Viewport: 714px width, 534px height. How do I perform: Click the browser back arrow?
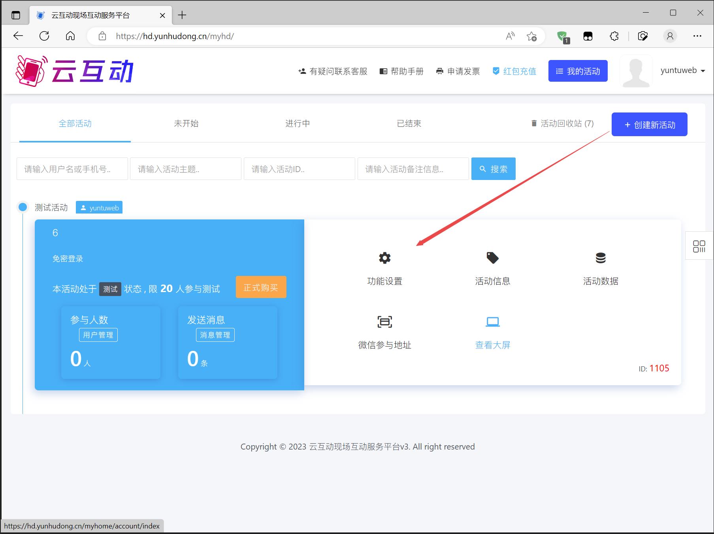pyautogui.click(x=18, y=36)
